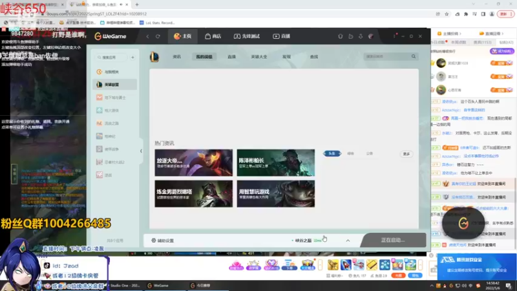Switch to the 直播 tab in League page
The image size is (517, 291).
tap(231, 57)
